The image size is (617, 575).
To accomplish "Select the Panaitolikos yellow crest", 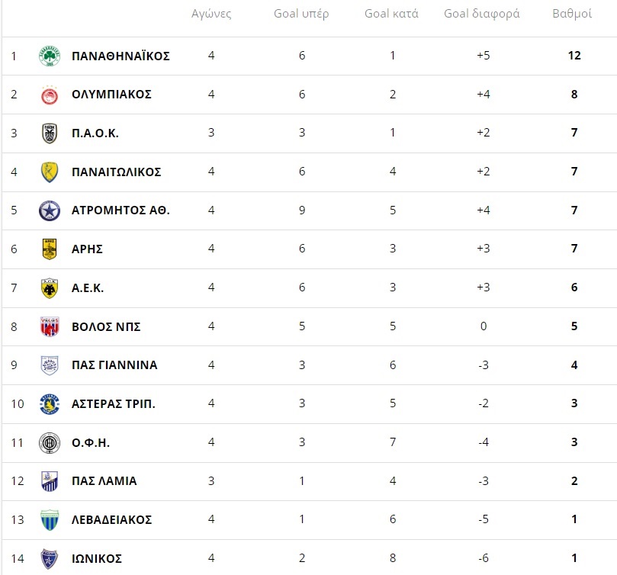I will click(50, 172).
